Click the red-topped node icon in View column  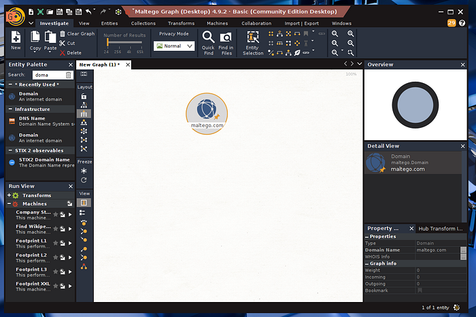84,267
